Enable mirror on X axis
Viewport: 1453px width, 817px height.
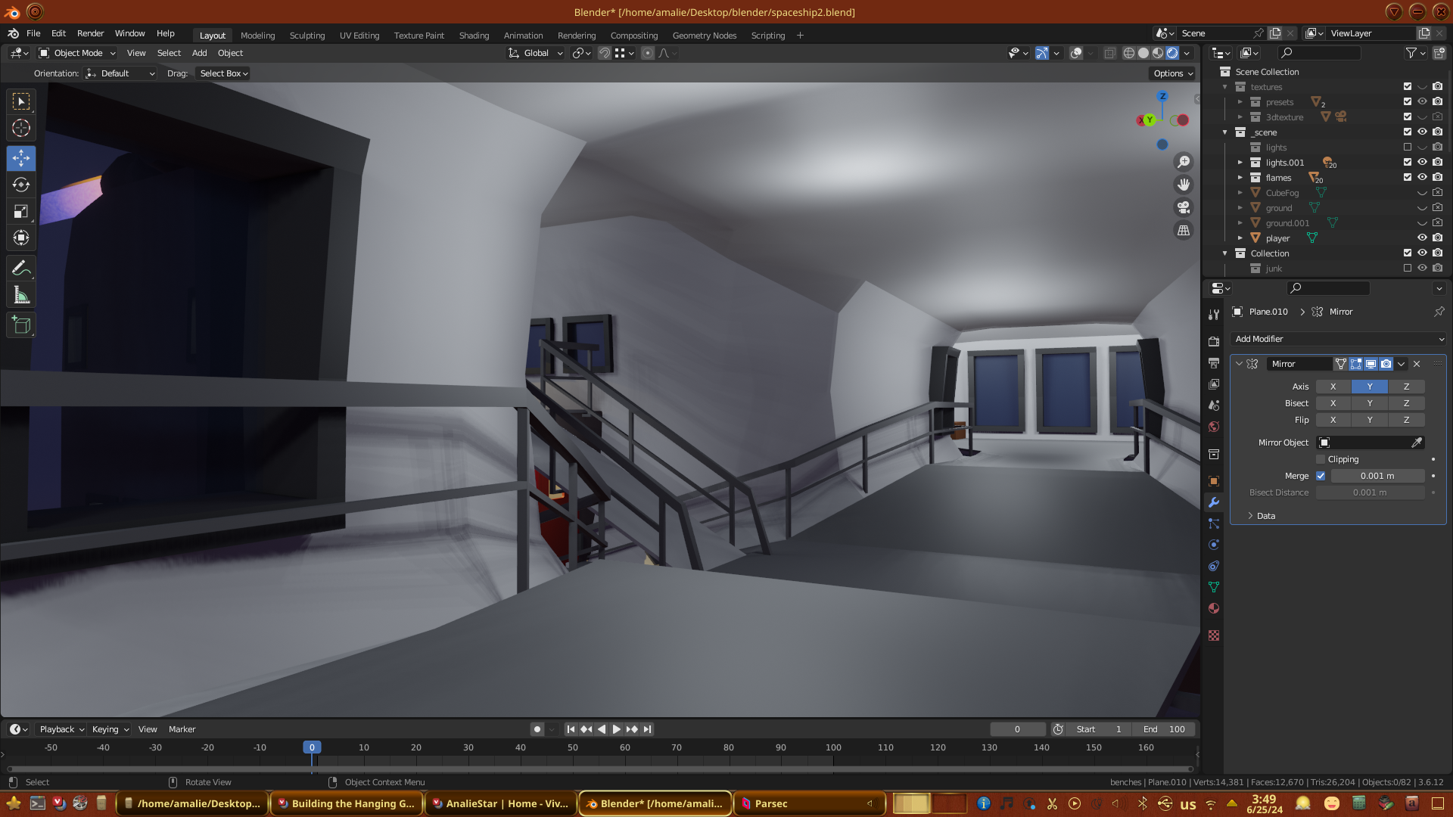click(1333, 387)
